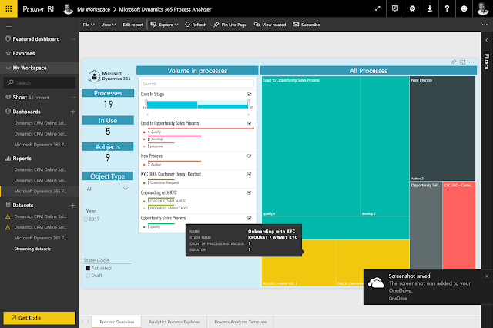Add a new dashboard with plus icon
This screenshot has width=493, height=328.
pos(73,112)
